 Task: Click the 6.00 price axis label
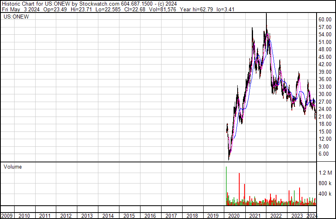coord(324,154)
